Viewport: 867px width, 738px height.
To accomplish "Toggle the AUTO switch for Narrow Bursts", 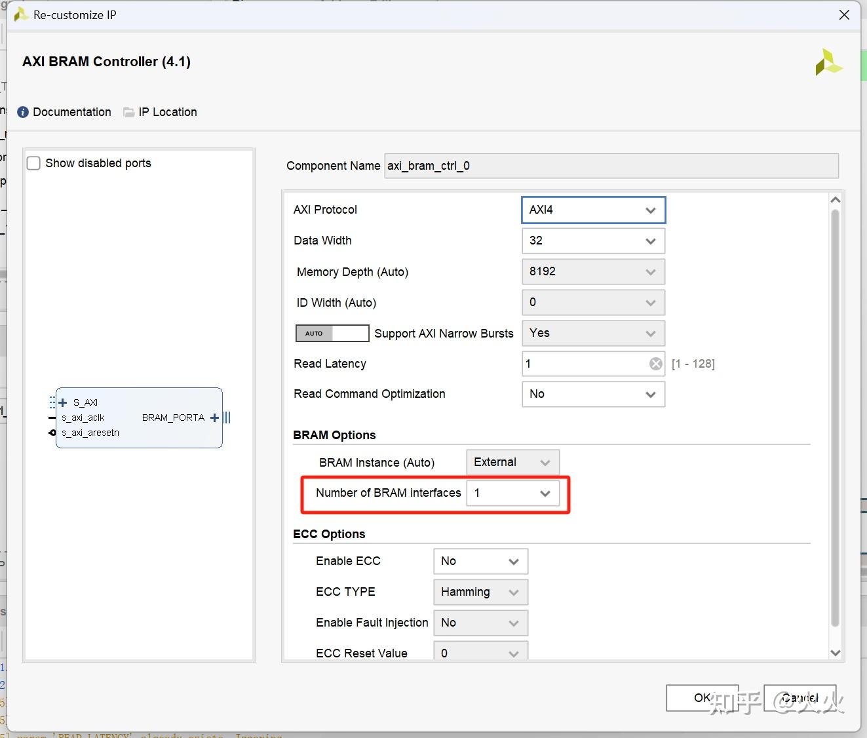I will click(x=332, y=334).
